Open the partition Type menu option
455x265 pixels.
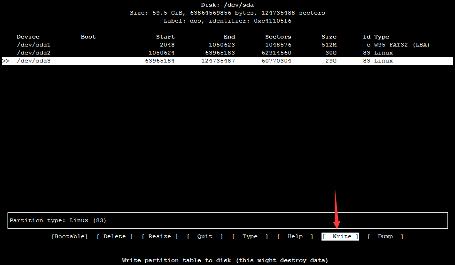pos(250,236)
